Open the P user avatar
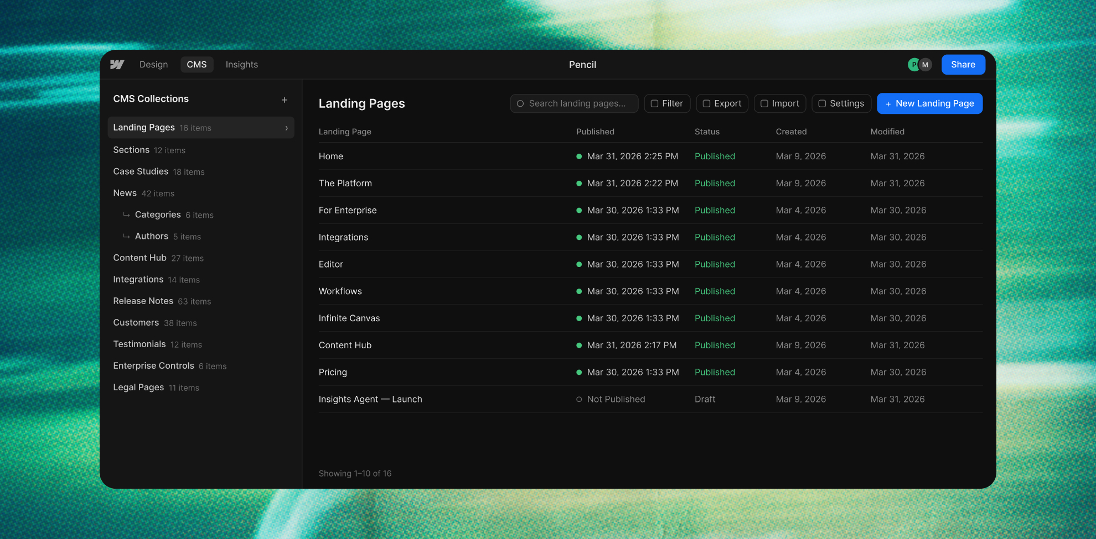1096x539 pixels. click(x=914, y=65)
